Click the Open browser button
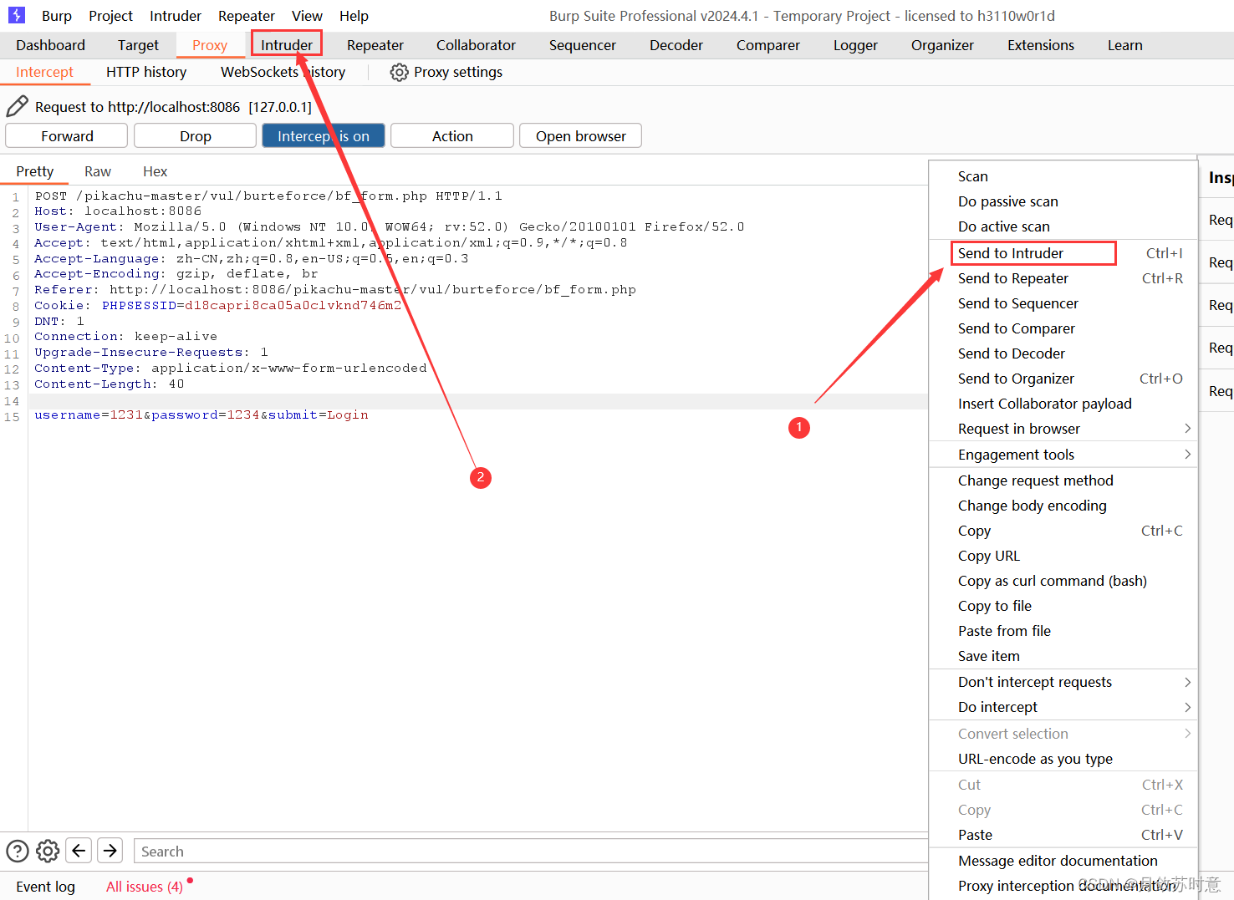Screen dimensions: 1234x900 coord(580,135)
